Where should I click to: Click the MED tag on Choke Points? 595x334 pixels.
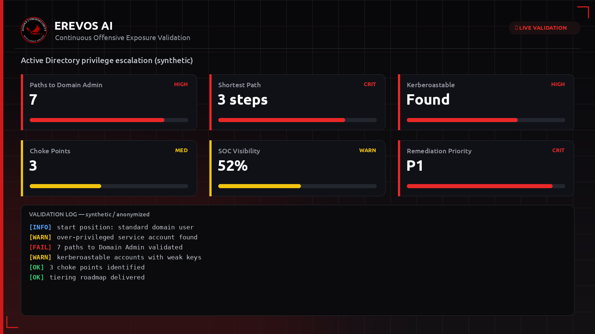pyautogui.click(x=181, y=150)
